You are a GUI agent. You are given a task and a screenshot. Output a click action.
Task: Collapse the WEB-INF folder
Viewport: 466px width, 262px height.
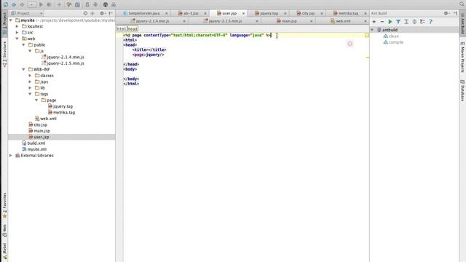(24, 69)
